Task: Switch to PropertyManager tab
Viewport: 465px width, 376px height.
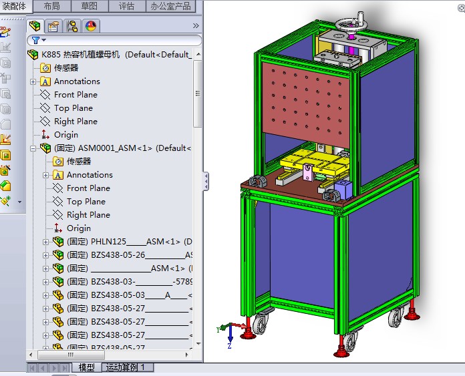Action: click(53, 26)
